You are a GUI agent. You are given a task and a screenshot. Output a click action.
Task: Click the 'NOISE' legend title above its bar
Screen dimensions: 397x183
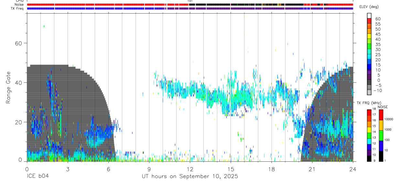click(x=383, y=107)
